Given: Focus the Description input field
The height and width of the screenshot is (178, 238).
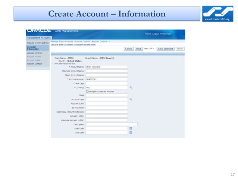Looking at the screenshot, I should pos(112,124).
